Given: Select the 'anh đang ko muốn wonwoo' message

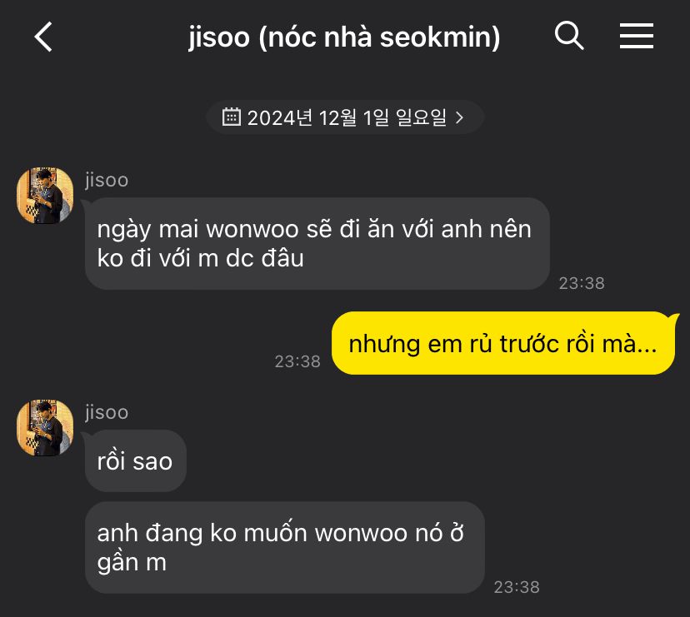Looking at the screenshot, I should point(285,548).
